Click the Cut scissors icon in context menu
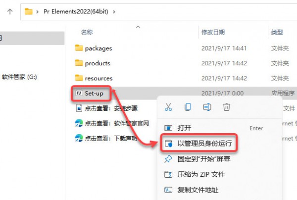The image size is (297, 200). tap(168, 107)
